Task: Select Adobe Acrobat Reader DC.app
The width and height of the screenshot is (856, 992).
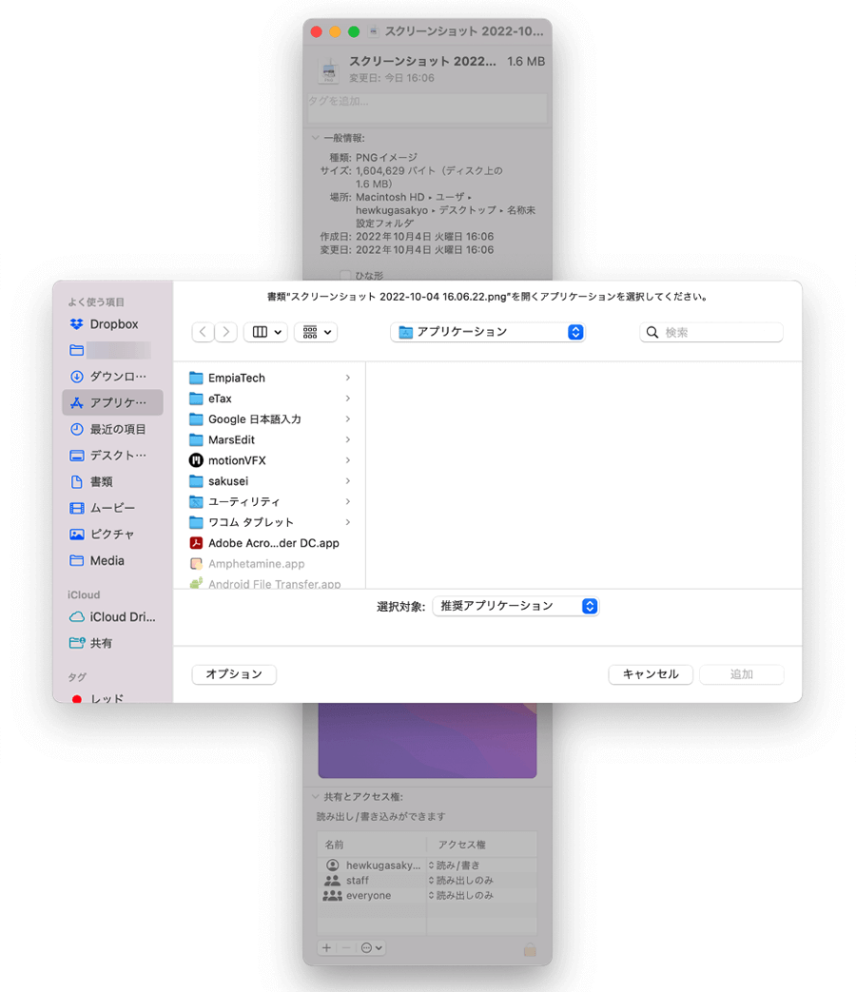Action: point(271,543)
